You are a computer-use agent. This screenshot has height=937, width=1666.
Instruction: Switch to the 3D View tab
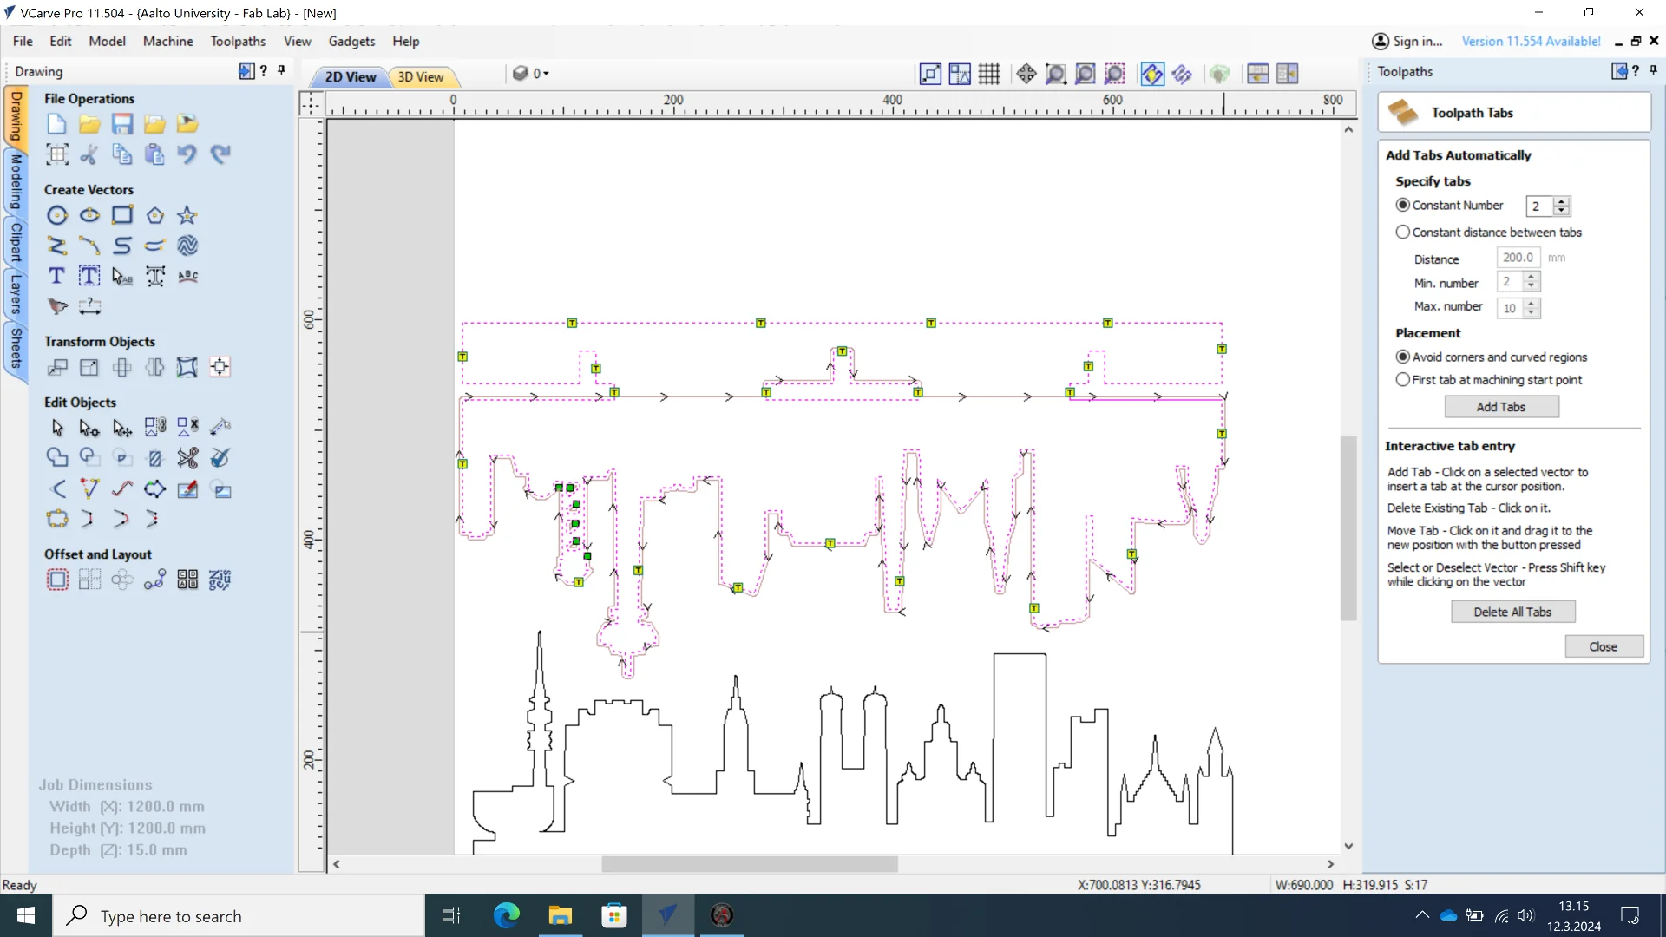(x=421, y=76)
